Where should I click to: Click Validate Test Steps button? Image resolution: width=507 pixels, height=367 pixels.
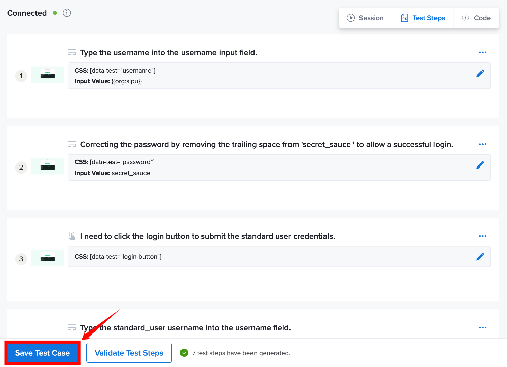click(x=129, y=353)
